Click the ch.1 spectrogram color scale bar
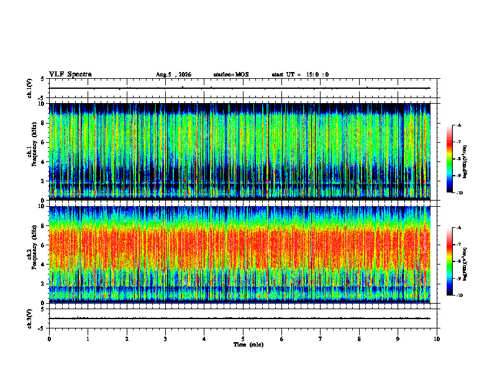 click(x=449, y=159)
